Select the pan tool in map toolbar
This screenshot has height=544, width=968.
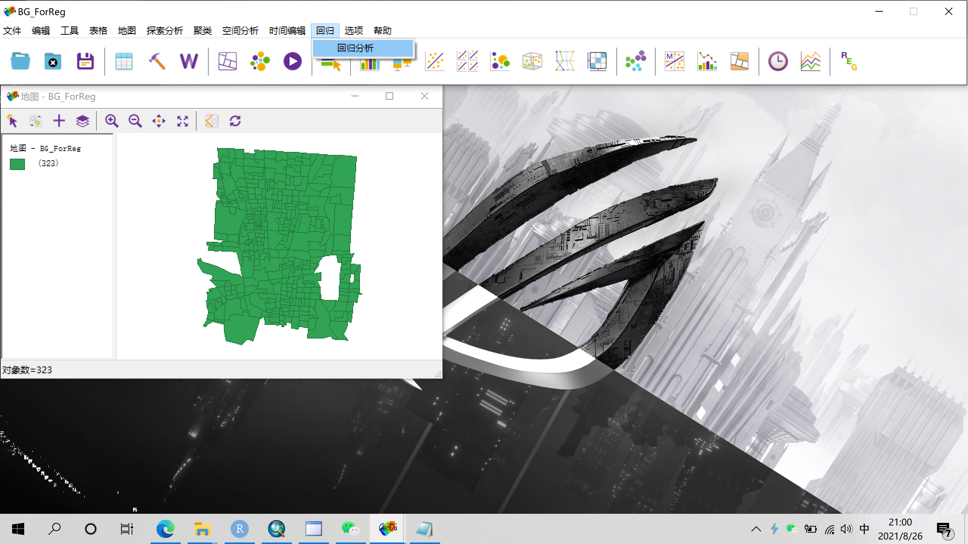click(x=159, y=121)
